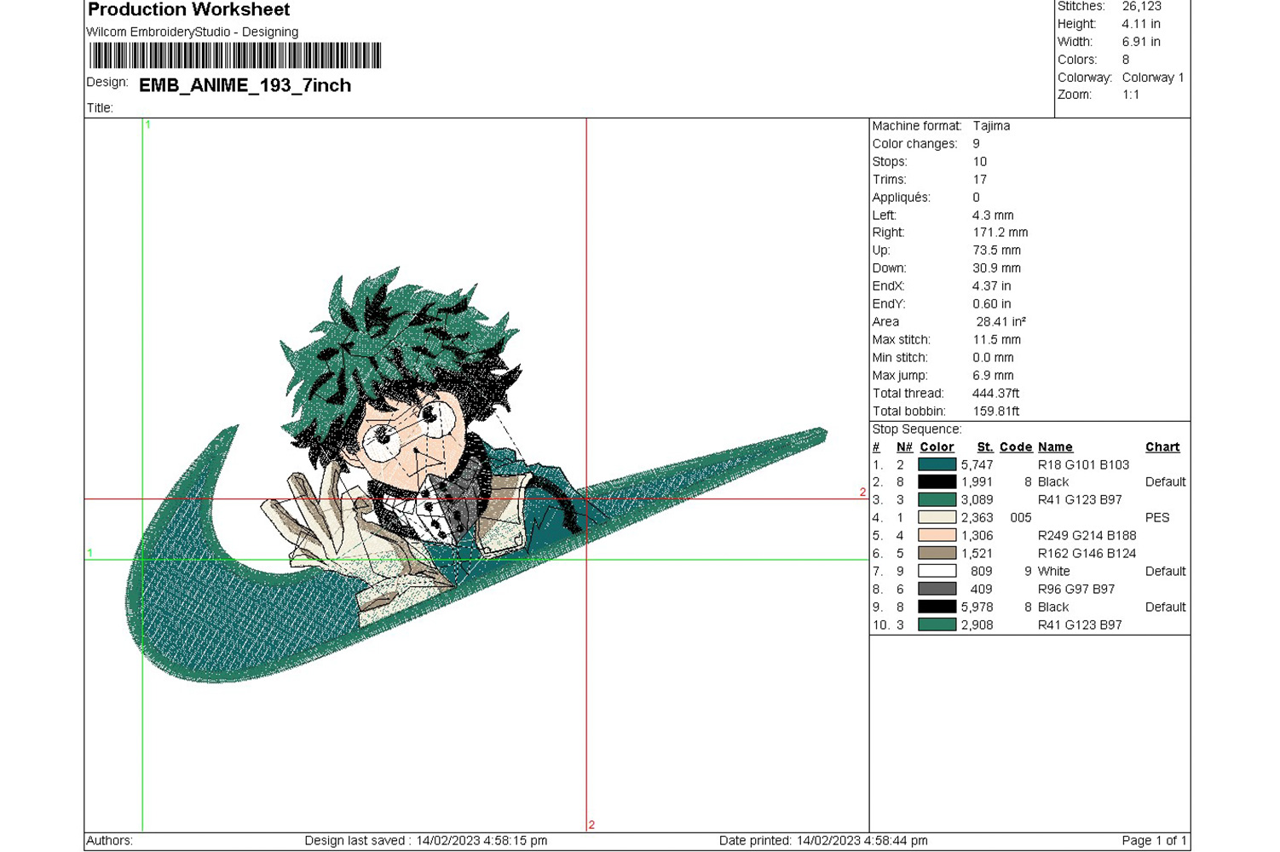Click the black swatch in stop sequence row 2
The width and height of the screenshot is (1280, 852).
(937, 482)
